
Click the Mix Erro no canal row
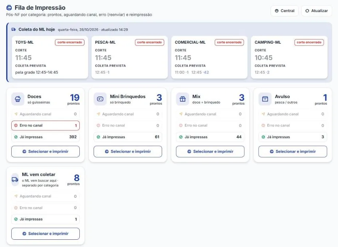[x=210, y=125]
